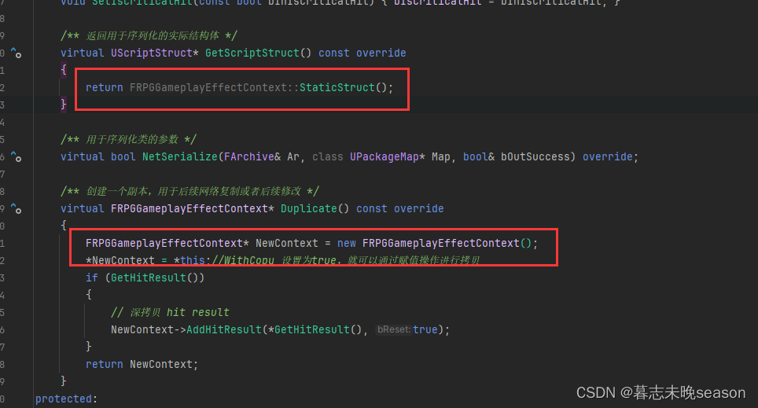Click GetHitResult inside the if condition
Viewport: 758px width, 408px height.
click(x=149, y=278)
